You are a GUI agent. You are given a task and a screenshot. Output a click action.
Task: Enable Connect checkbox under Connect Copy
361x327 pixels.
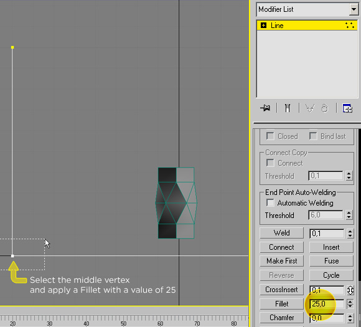[x=270, y=163]
